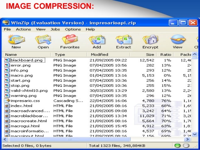200x150 pixels.
Task: Click the blackboard.png file icon
Action: click(7, 60)
